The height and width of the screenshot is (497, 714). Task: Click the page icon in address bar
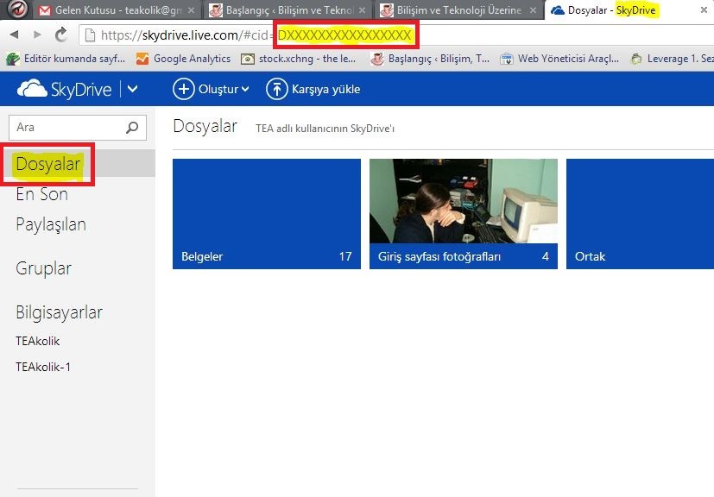coord(90,35)
